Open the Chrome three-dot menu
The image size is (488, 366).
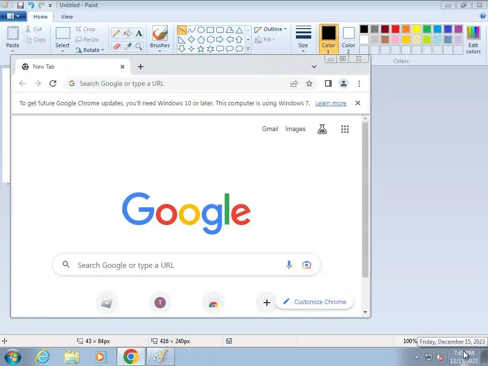tap(359, 83)
